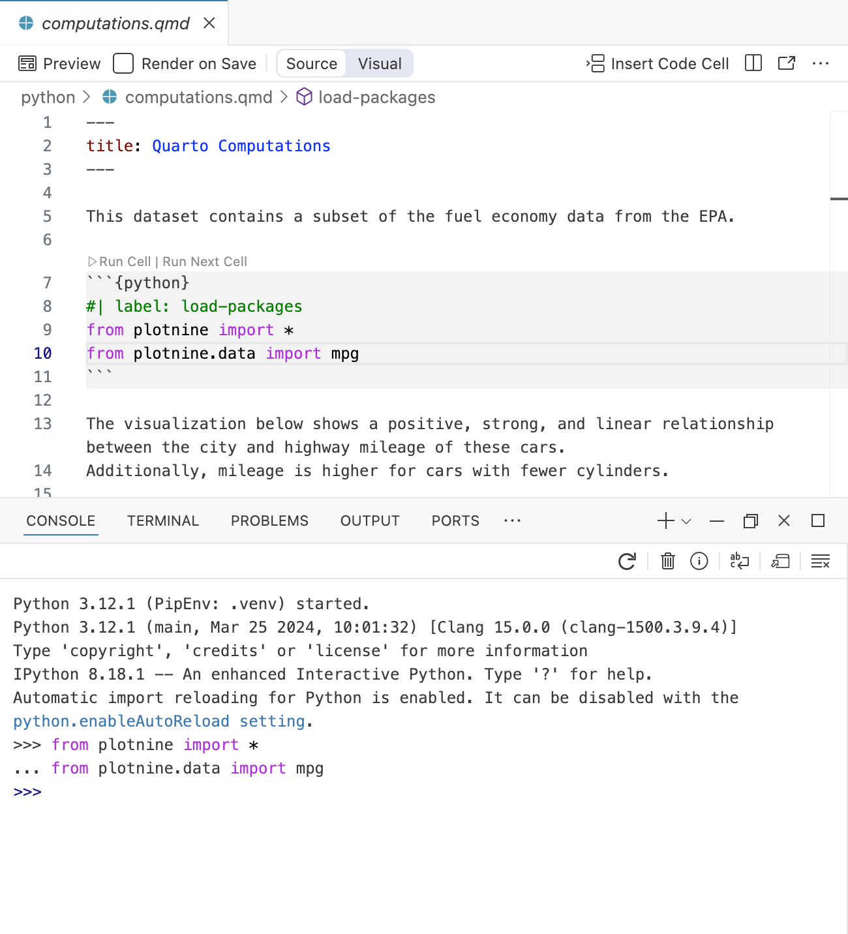Restart the Python console

(x=627, y=561)
